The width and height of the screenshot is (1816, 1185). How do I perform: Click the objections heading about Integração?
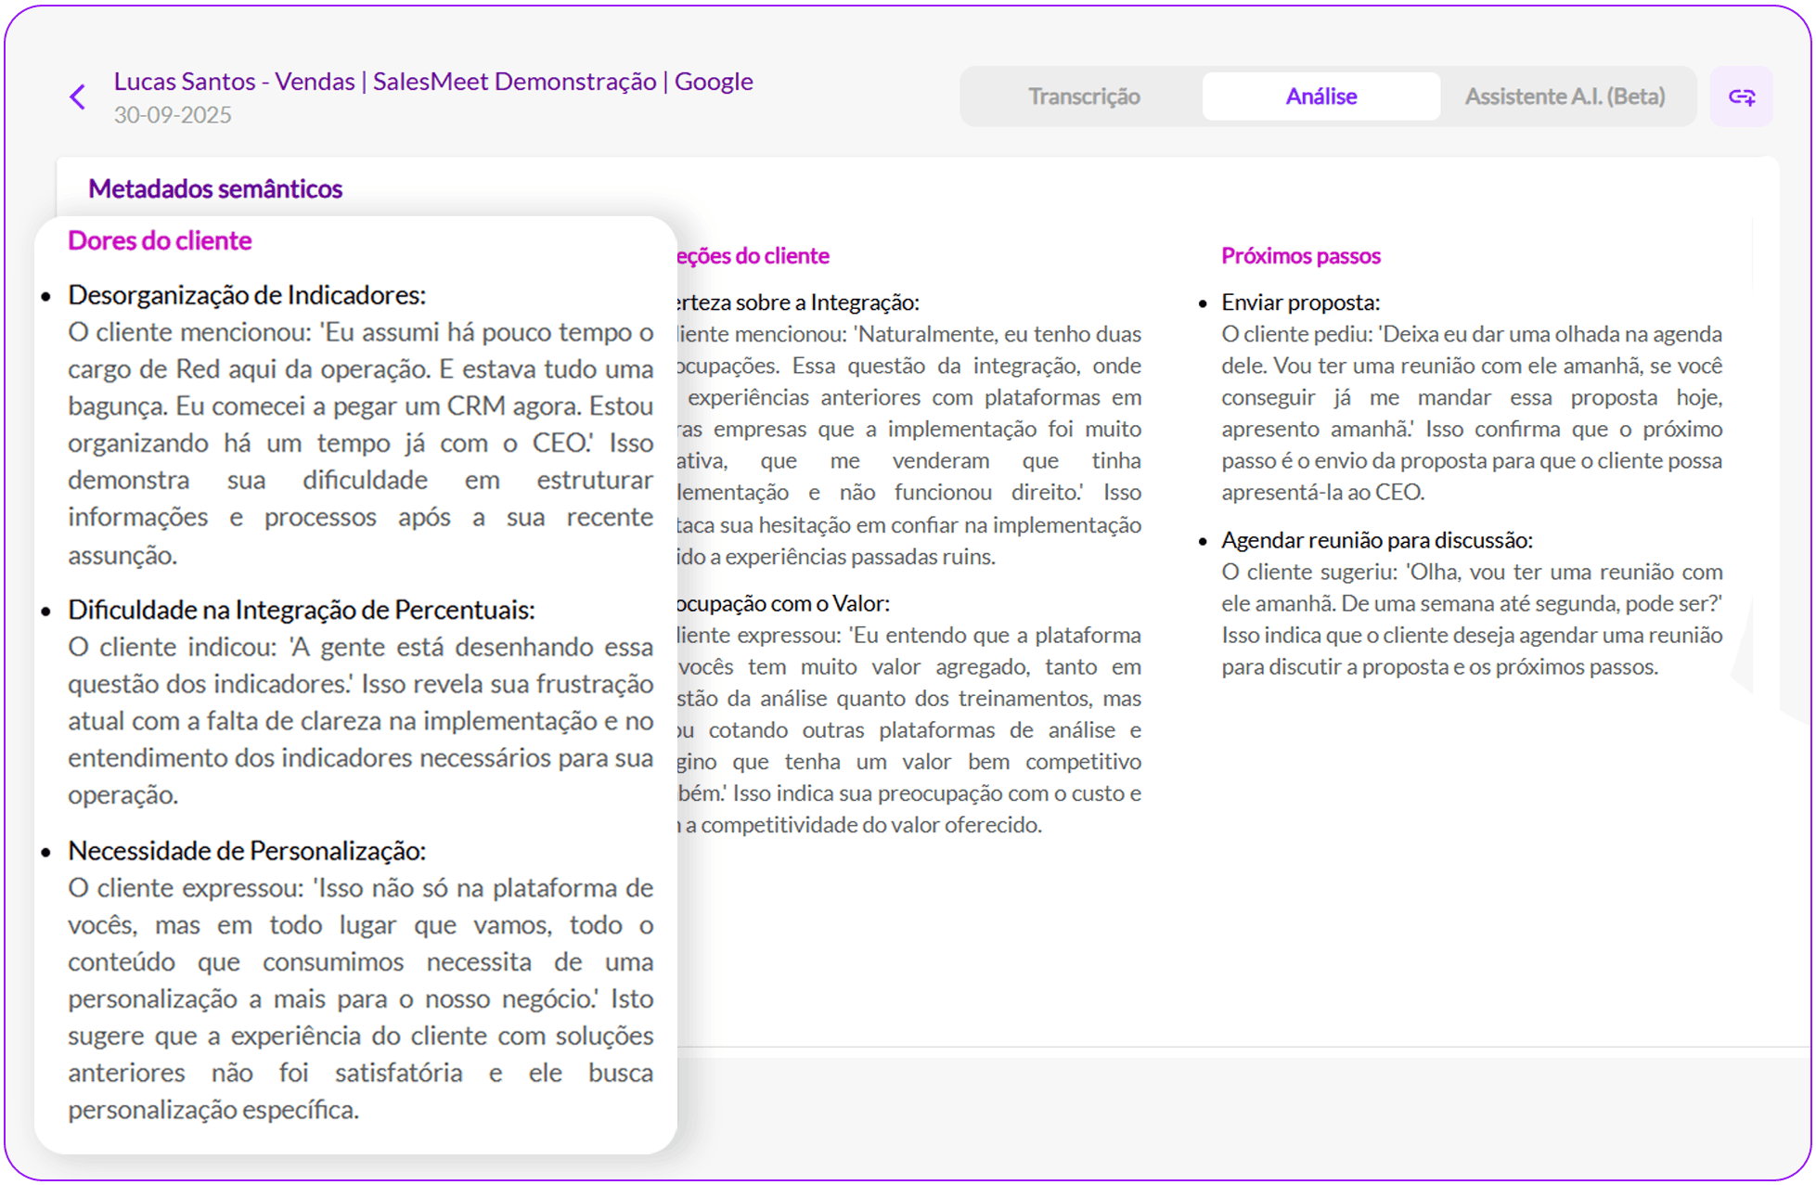pyautogui.click(x=798, y=303)
